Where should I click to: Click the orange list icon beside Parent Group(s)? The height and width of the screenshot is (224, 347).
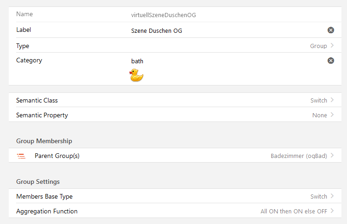pos(21,156)
